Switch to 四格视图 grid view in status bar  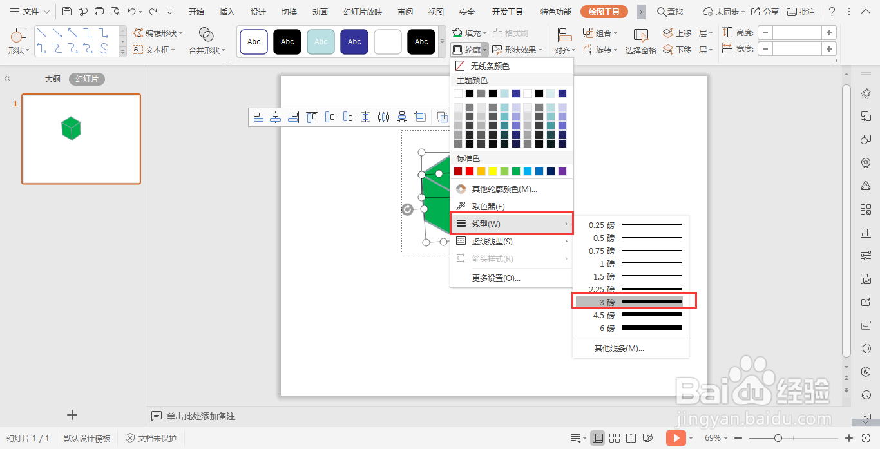[615, 438]
